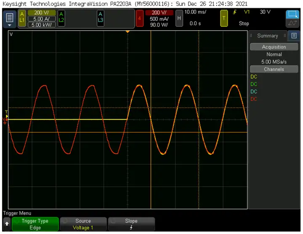The width and height of the screenshot is (303, 234).
Task: Click the 10.00 ms/ timebase value
Action: pyautogui.click(x=195, y=12)
